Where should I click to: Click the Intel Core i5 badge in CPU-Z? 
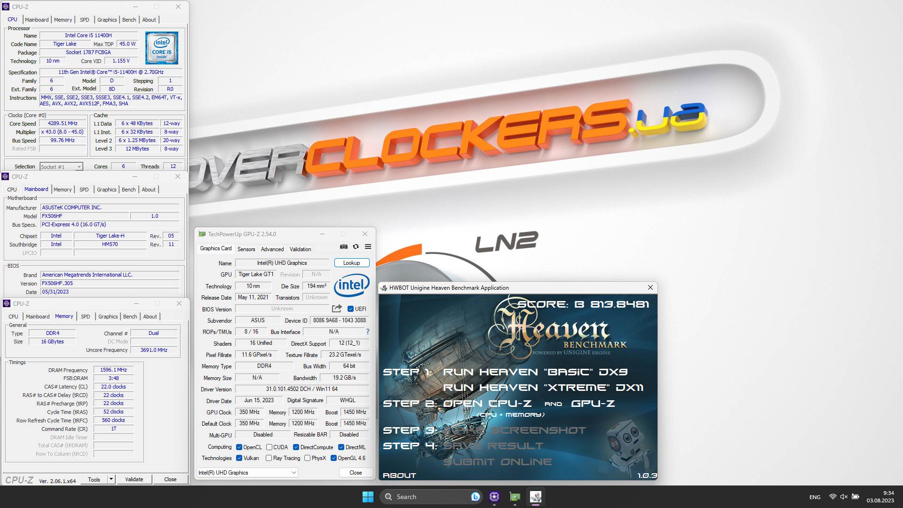pyautogui.click(x=162, y=48)
